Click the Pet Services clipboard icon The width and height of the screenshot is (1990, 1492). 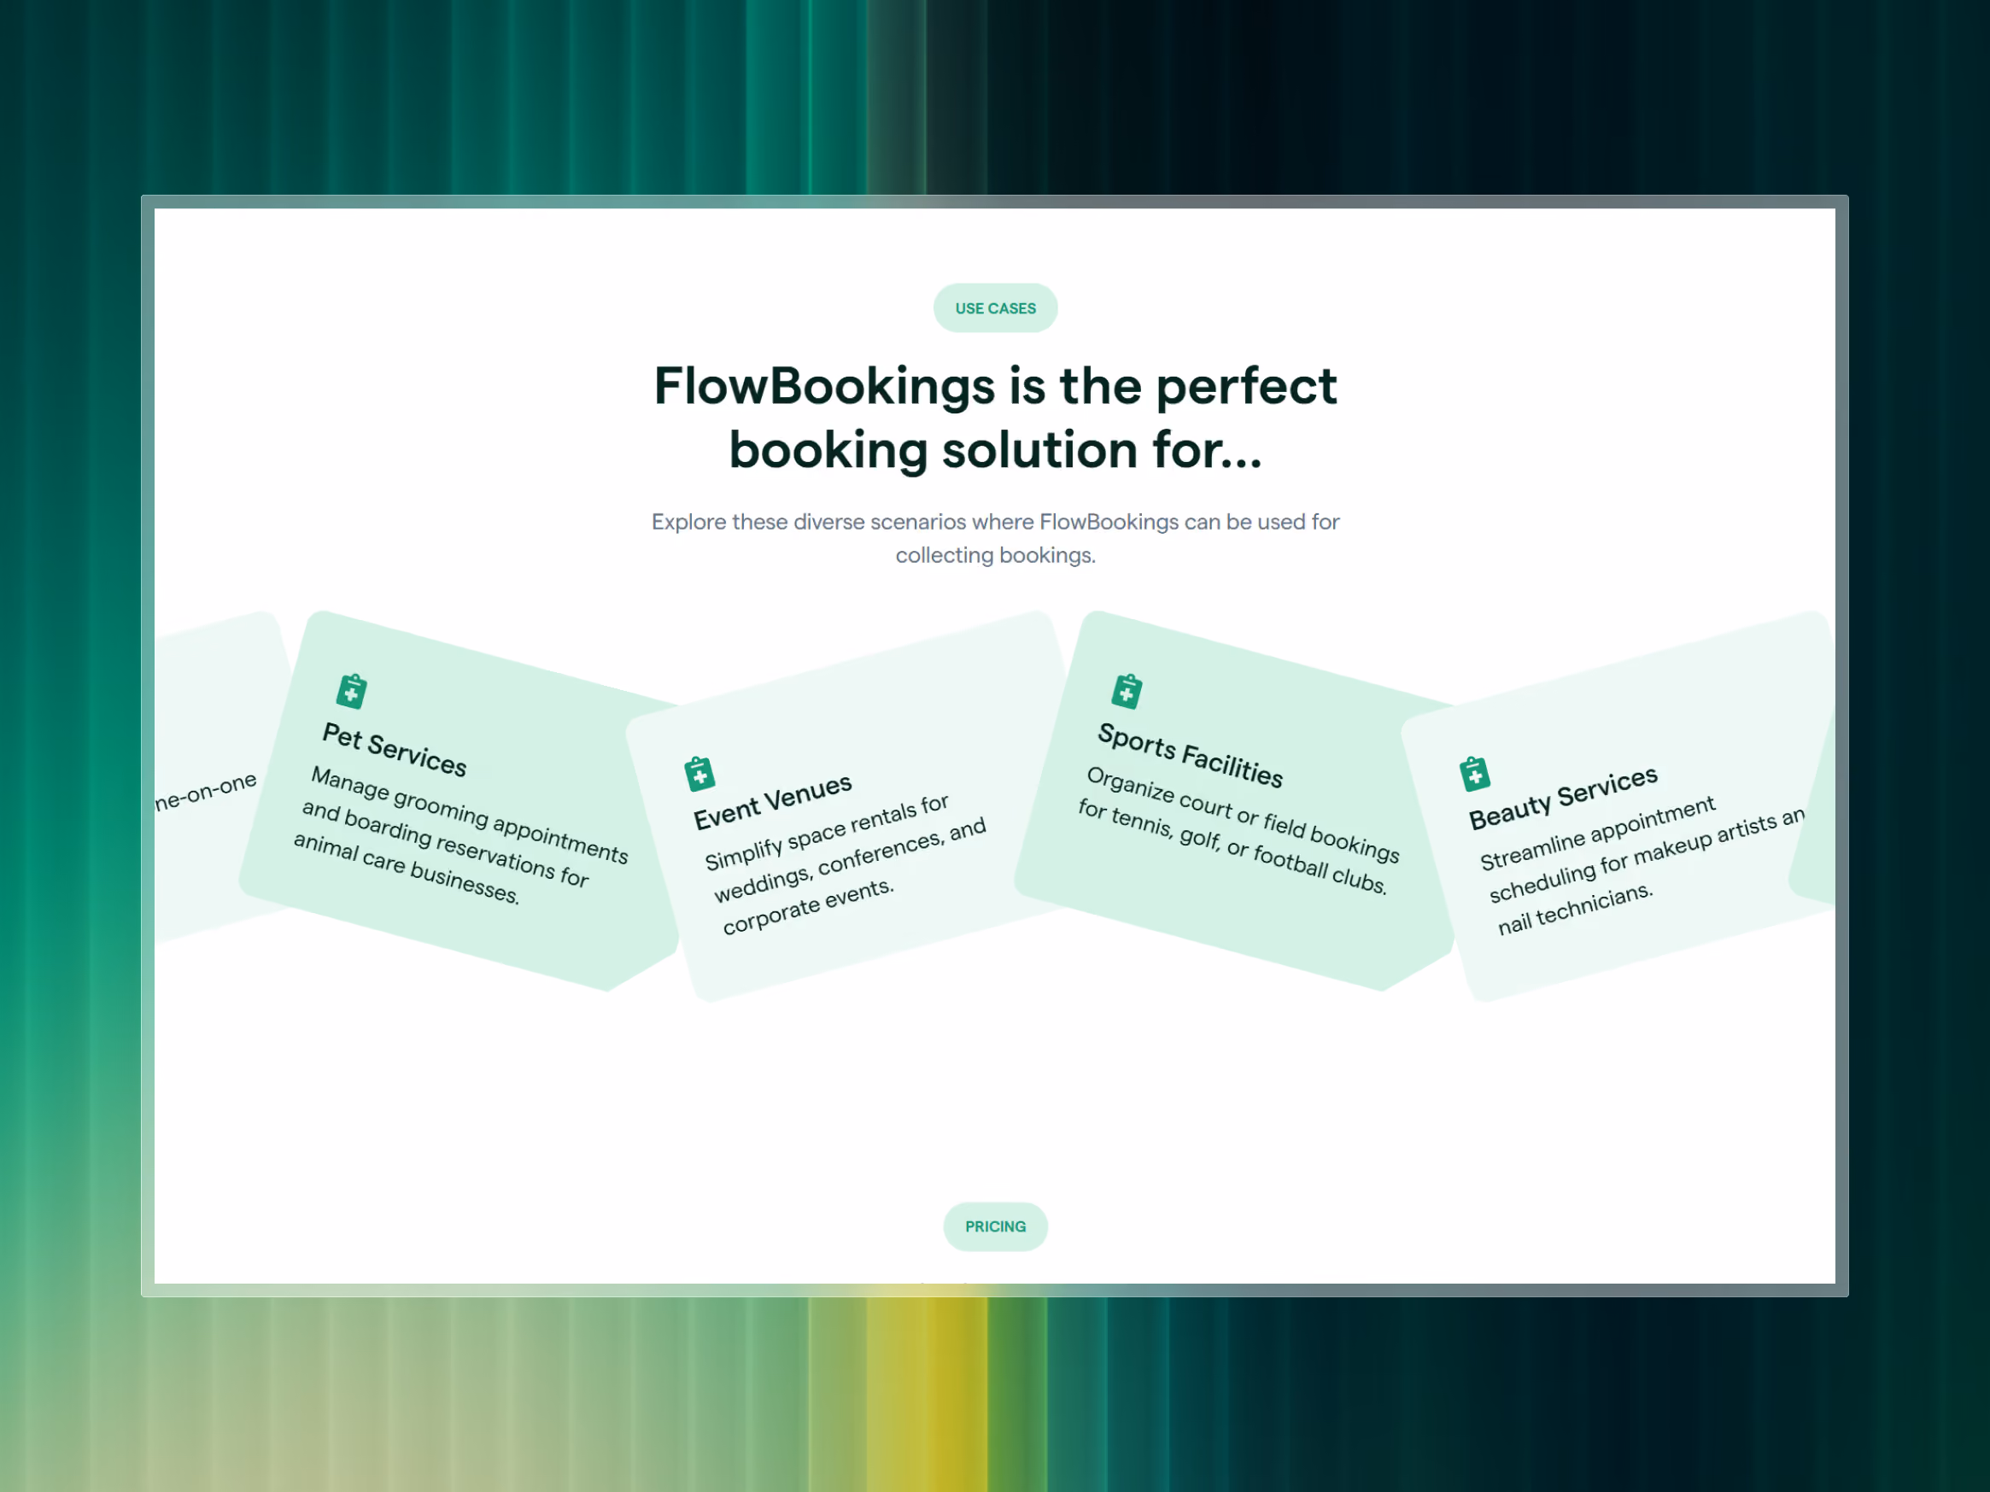coord(352,691)
